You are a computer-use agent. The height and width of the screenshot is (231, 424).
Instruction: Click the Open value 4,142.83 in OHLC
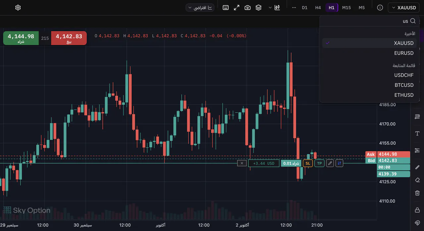tap(109, 36)
